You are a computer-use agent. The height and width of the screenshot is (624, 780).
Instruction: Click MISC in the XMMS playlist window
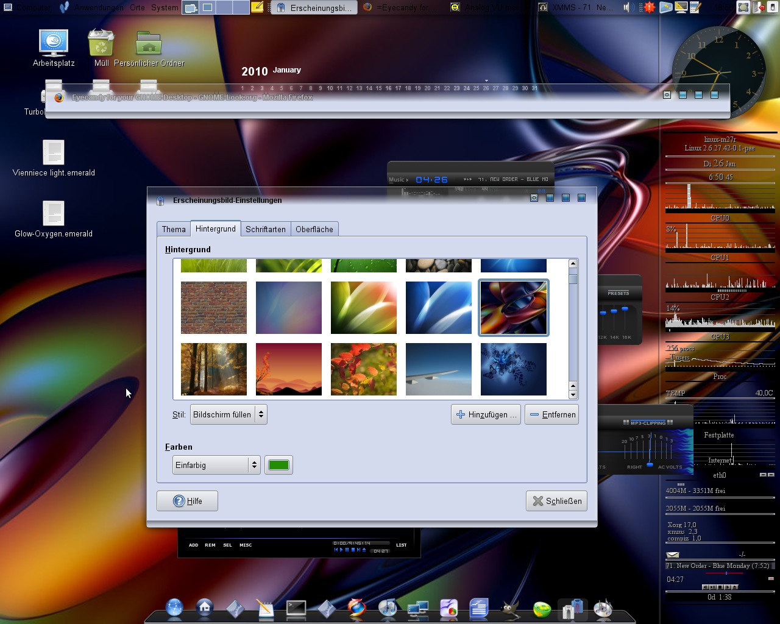tap(246, 545)
